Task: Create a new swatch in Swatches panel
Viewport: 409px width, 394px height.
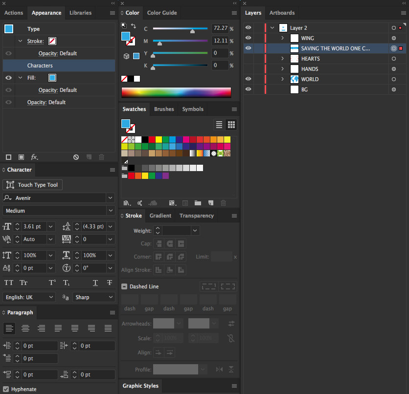Action: coord(212,203)
